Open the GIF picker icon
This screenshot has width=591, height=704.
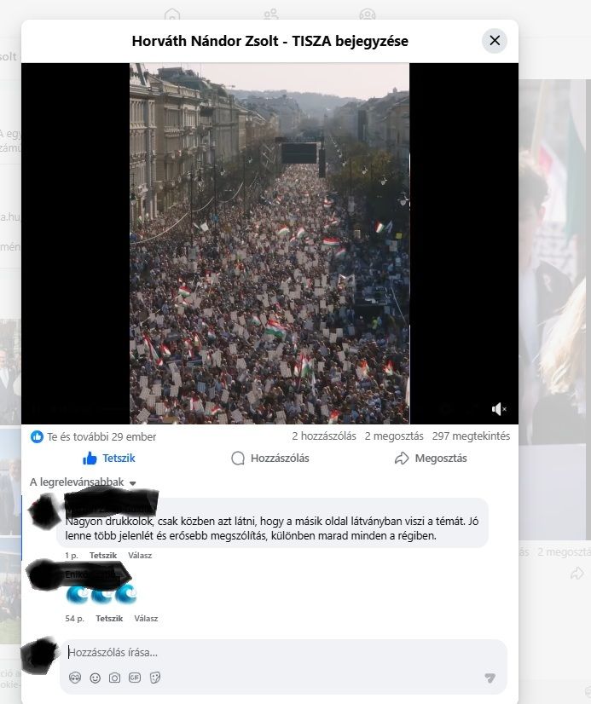pyautogui.click(x=135, y=678)
